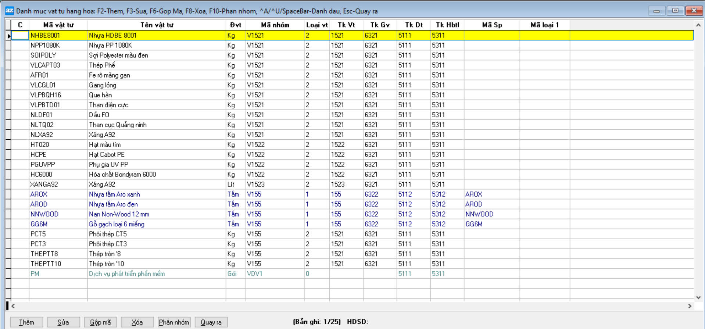Click the Tên vật tư column header

pos(157,25)
